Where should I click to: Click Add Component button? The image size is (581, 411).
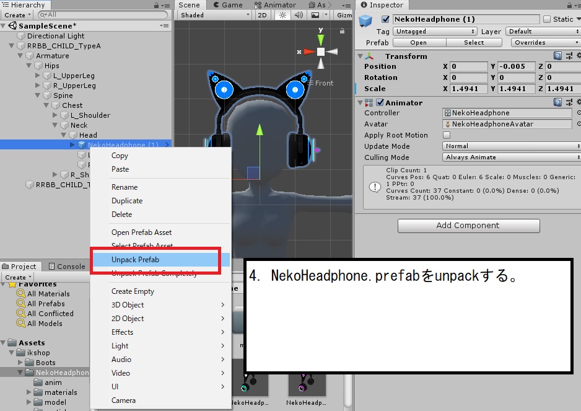(468, 226)
